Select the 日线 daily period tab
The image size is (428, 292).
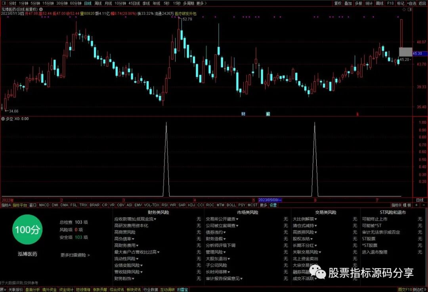point(88,3)
